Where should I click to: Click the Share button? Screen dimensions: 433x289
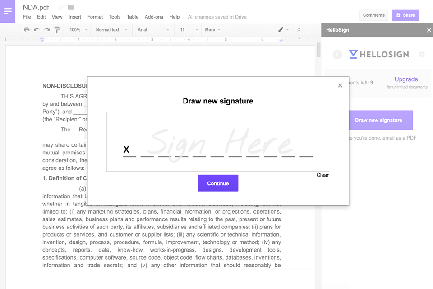tap(405, 15)
